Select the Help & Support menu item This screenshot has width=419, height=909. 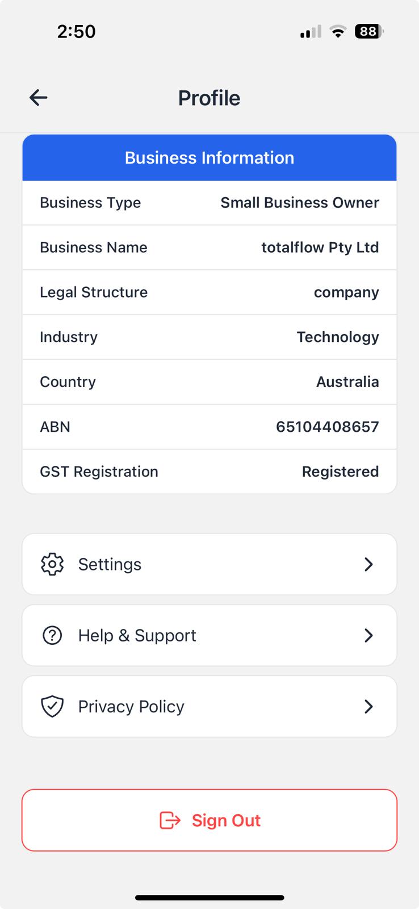coord(209,635)
